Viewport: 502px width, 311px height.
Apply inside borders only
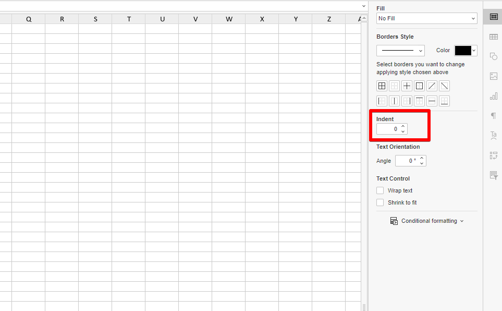coord(407,86)
